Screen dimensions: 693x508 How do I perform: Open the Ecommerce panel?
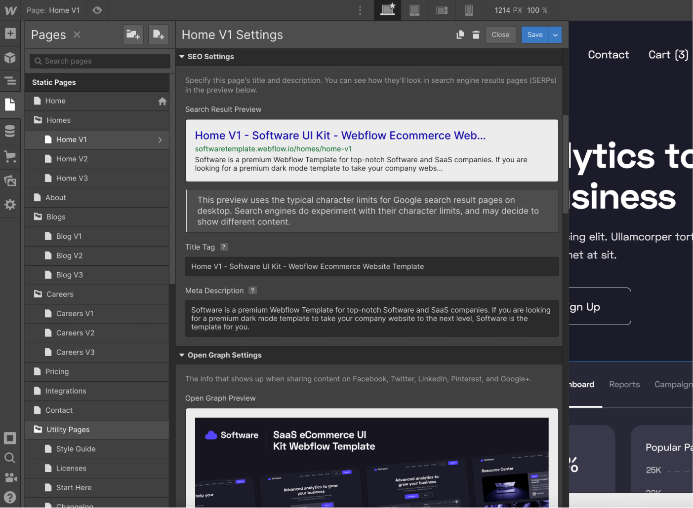pos(10,156)
